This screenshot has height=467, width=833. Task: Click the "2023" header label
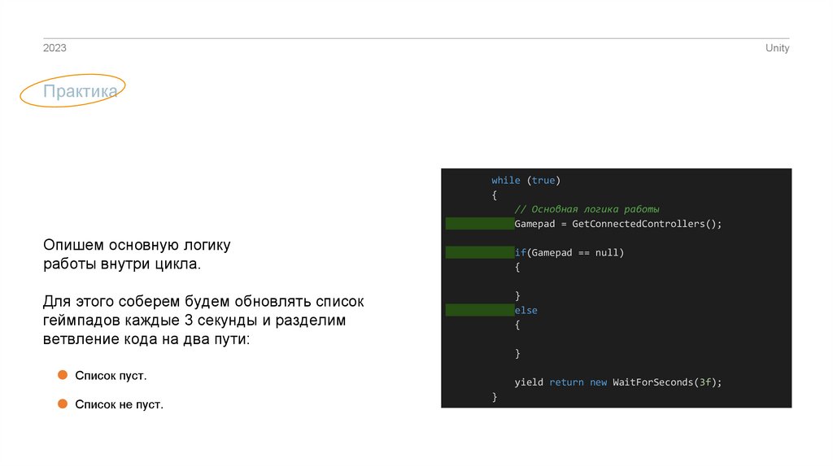[x=55, y=48]
